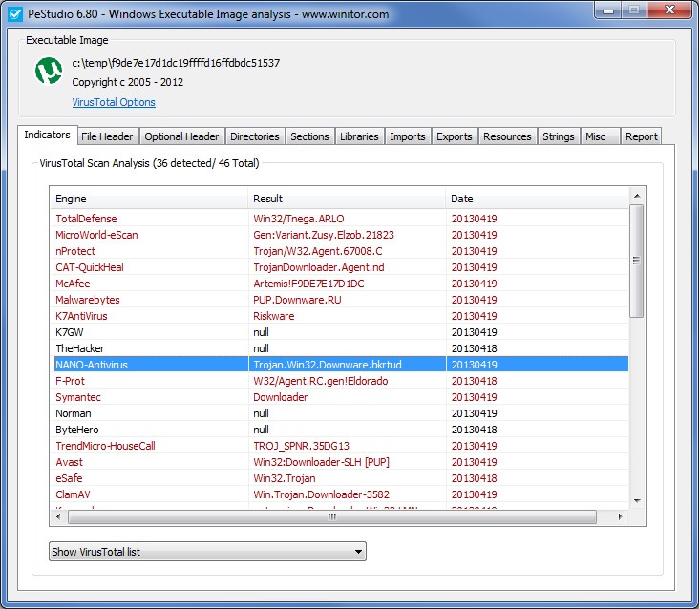Click the uTorrent executable image icon
700x609 pixels.
tap(49, 71)
